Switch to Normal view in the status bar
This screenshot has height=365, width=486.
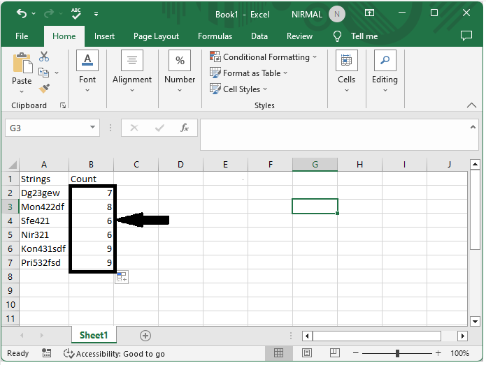(x=278, y=353)
